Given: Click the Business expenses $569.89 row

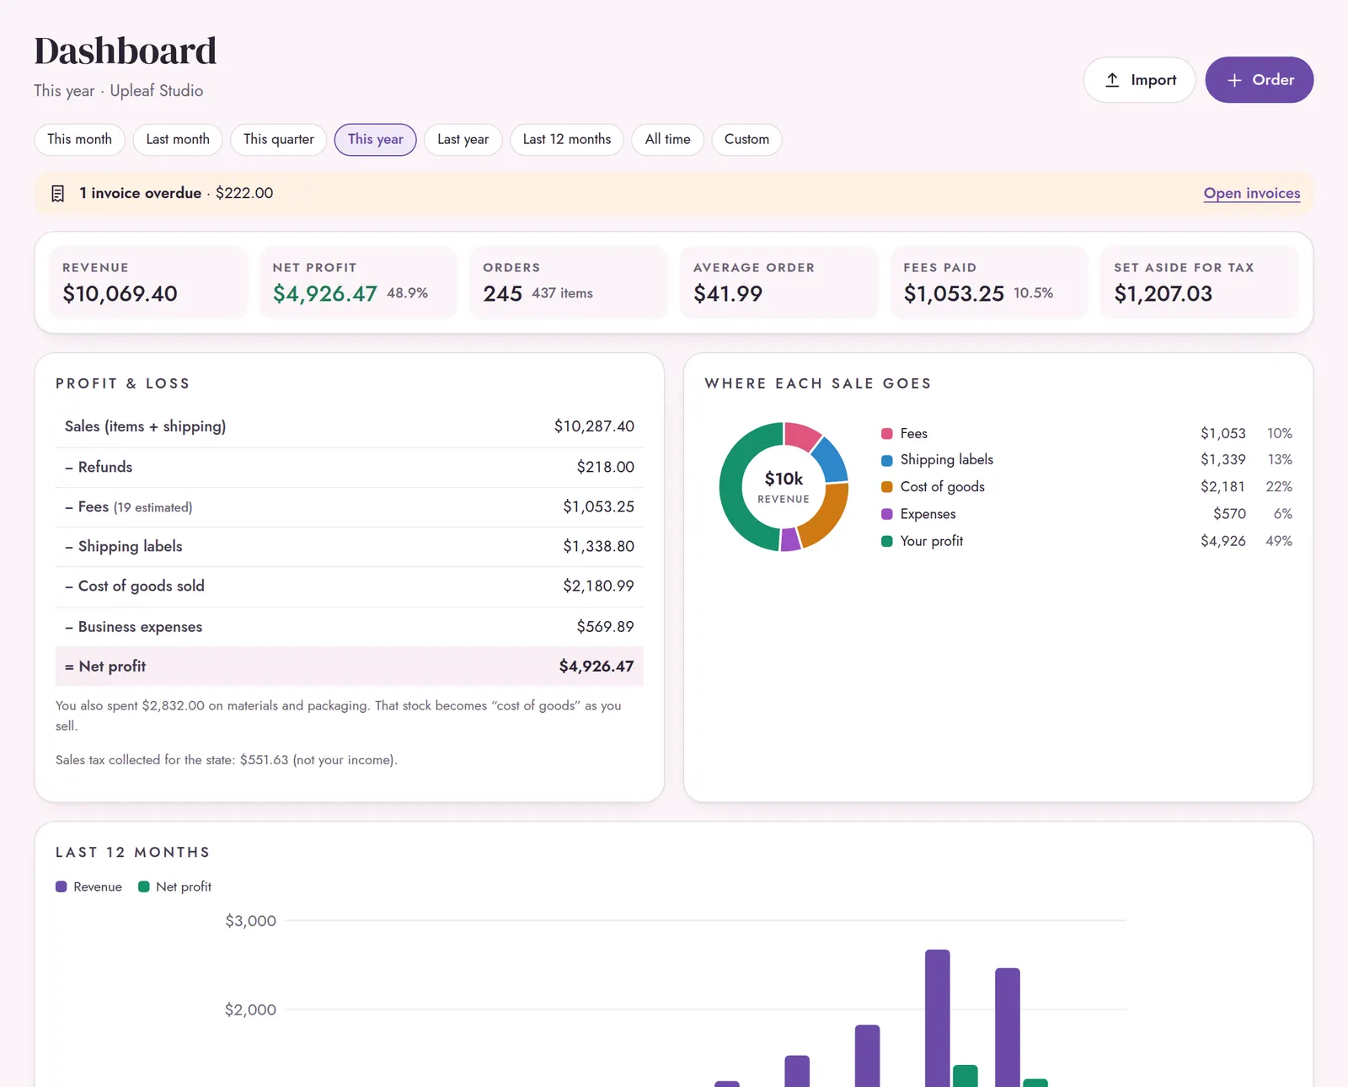Looking at the screenshot, I should [350, 627].
